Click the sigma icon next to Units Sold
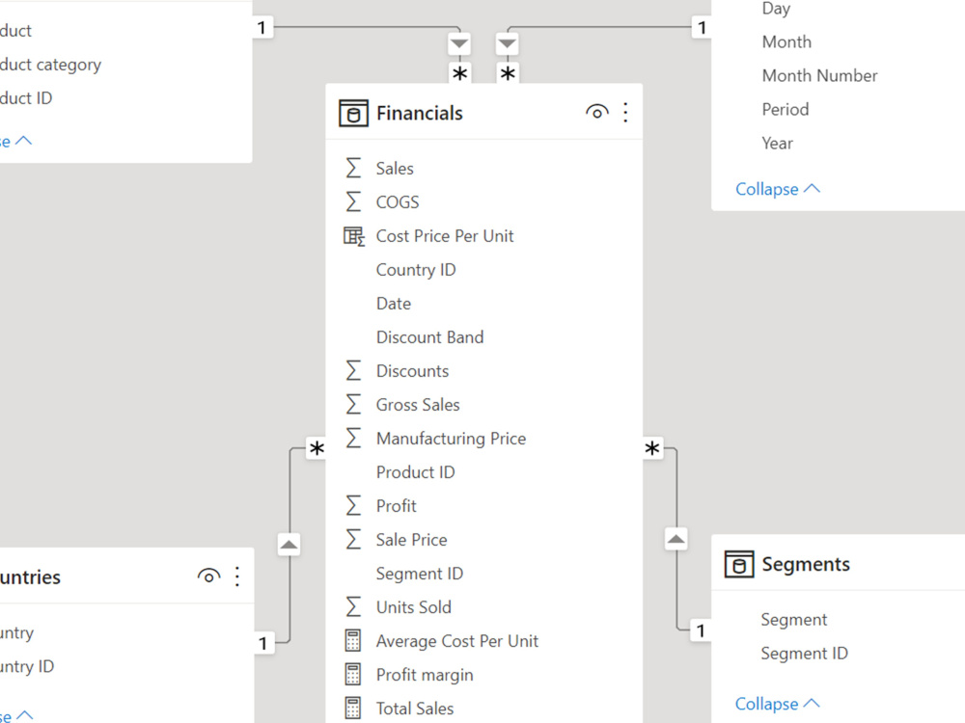965x723 pixels. click(354, 606)
